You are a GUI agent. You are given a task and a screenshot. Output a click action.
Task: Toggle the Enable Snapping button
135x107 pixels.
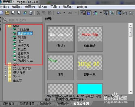point(83,13)
